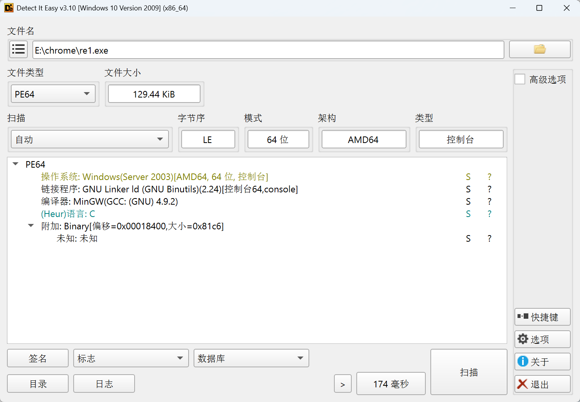Open the 自动 scan mode dropdown
Screen dimensions: 580x402
89,140
